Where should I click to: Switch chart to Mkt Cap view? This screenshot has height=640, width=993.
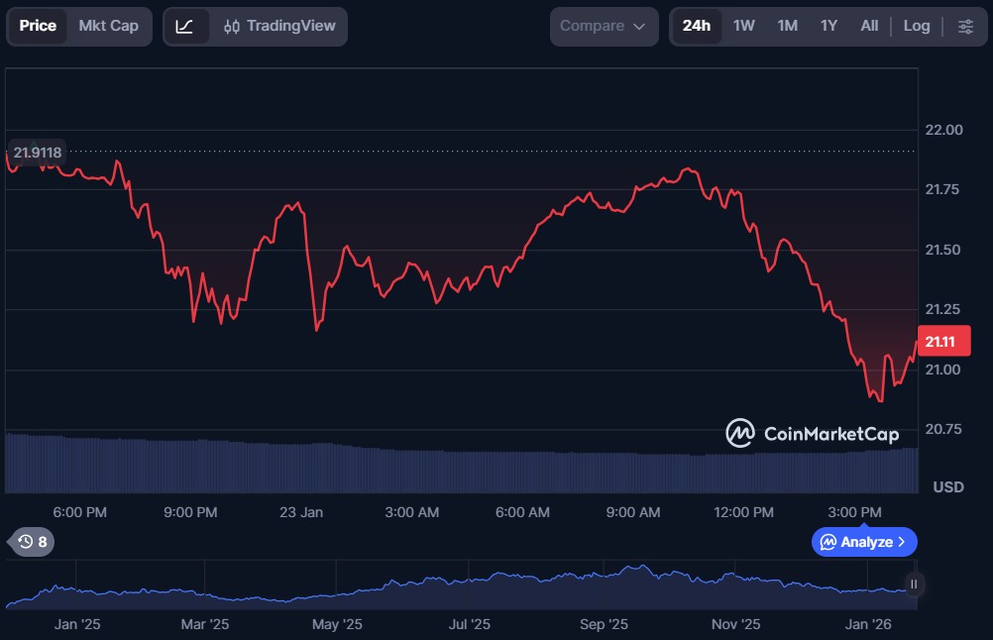(109, 27)
